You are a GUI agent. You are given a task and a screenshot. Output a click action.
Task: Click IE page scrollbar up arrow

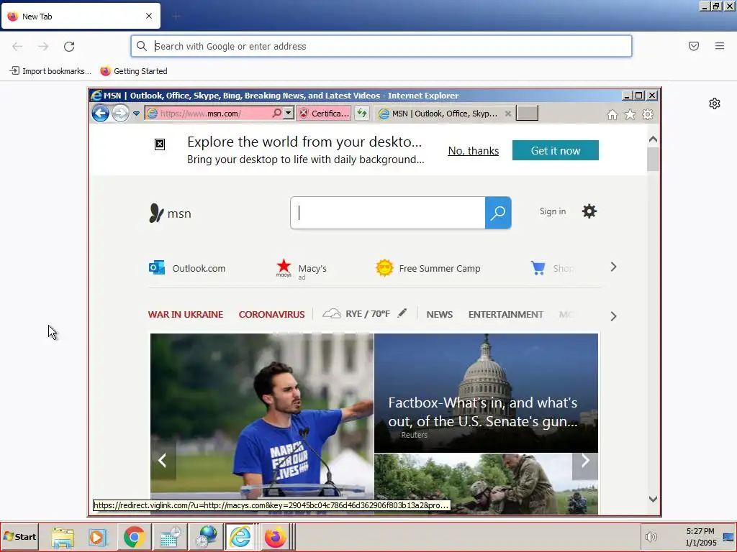point(653,139)
